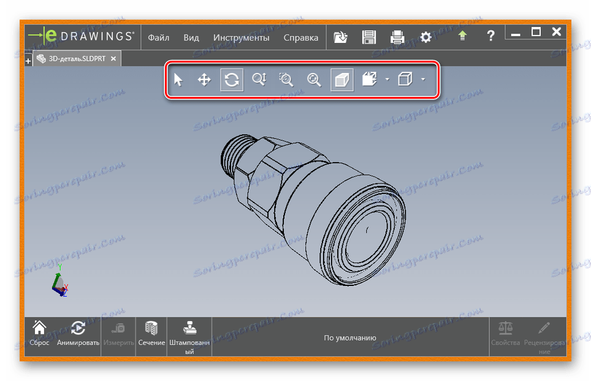Click the По умолчанию configuration label
This screenshot has height=381, width=591.
(x=350, y=337)
